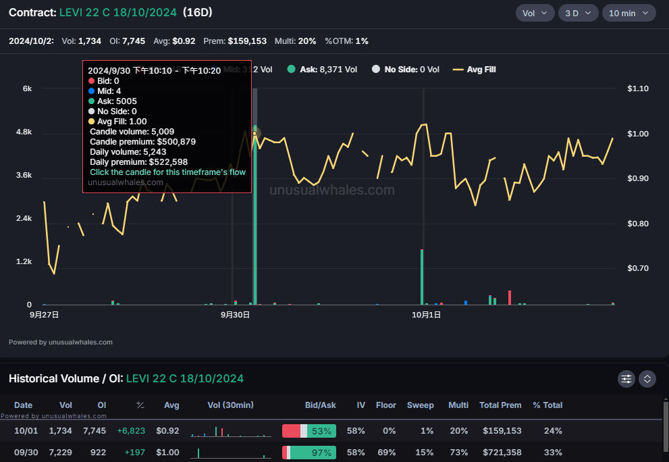Image resolution: width=669 pixels, height=462 pixels.
Task: Click the Historical Volume LEVI contract link
Action: point(184,378)
